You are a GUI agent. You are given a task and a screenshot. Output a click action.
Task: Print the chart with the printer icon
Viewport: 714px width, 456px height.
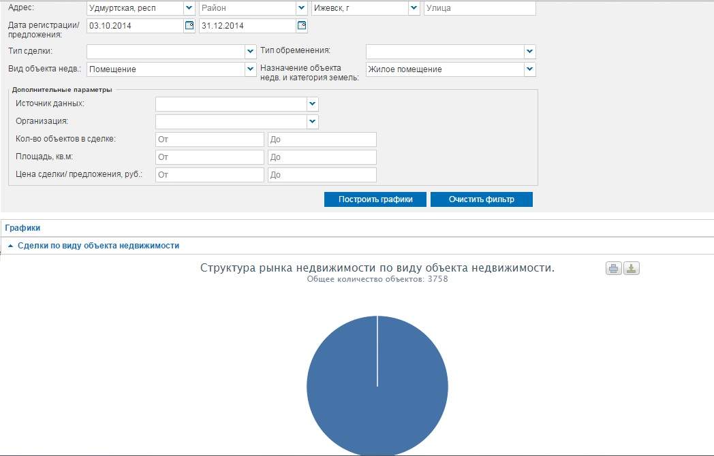[613, 269]
